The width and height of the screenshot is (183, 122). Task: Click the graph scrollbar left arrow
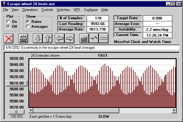(x=31, y=110)
